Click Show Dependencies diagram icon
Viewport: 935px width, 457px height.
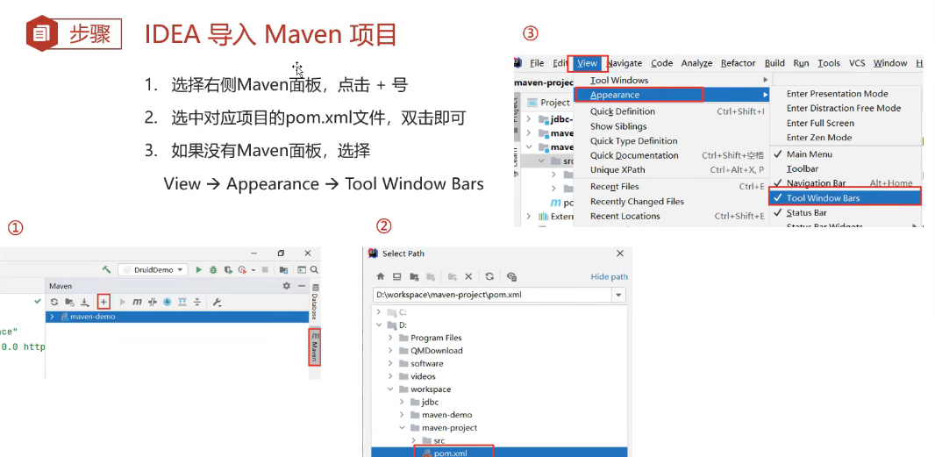182,302
